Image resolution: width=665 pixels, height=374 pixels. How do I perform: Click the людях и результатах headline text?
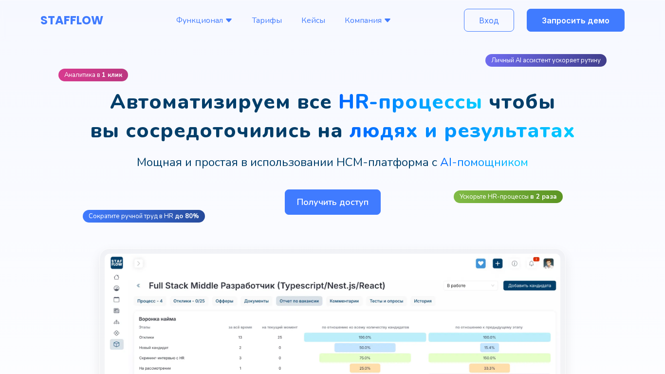coord(462,131)
